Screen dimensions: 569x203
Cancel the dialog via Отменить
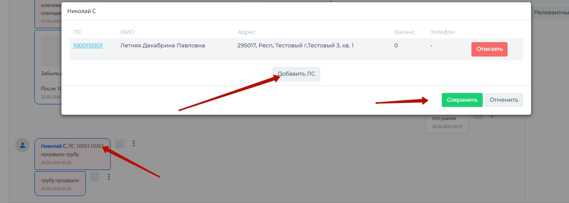(504, 100)
